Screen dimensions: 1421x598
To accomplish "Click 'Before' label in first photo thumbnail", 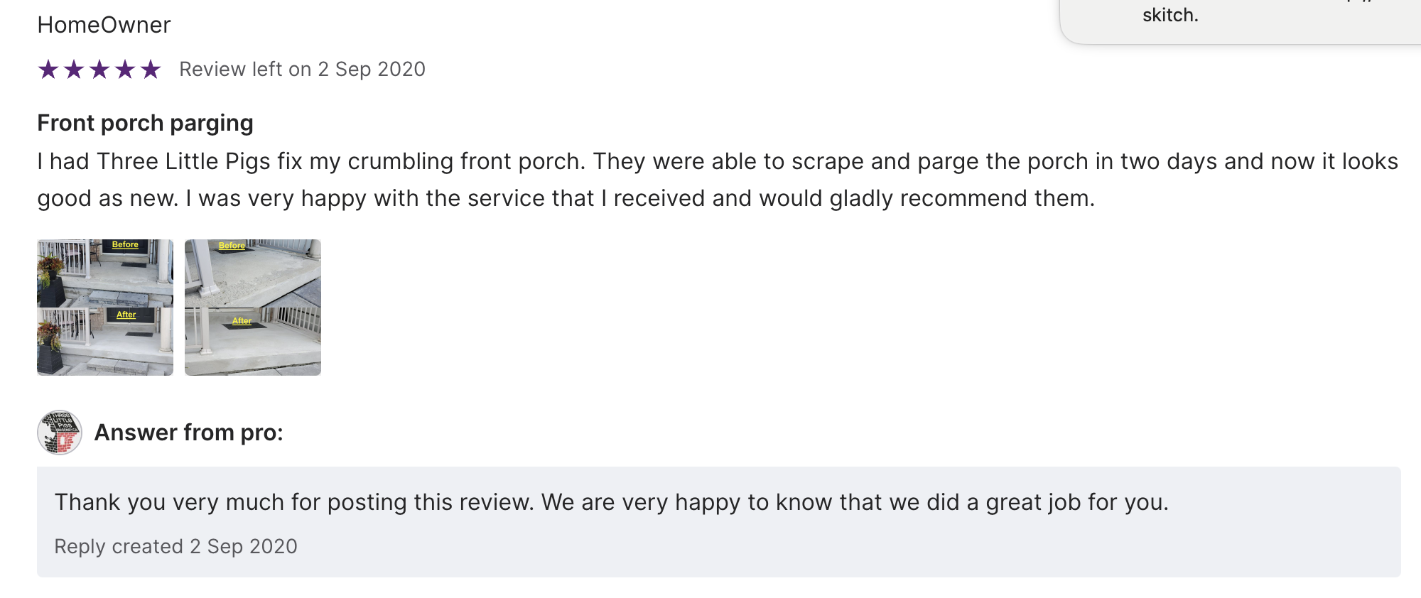I will point(125,245).
